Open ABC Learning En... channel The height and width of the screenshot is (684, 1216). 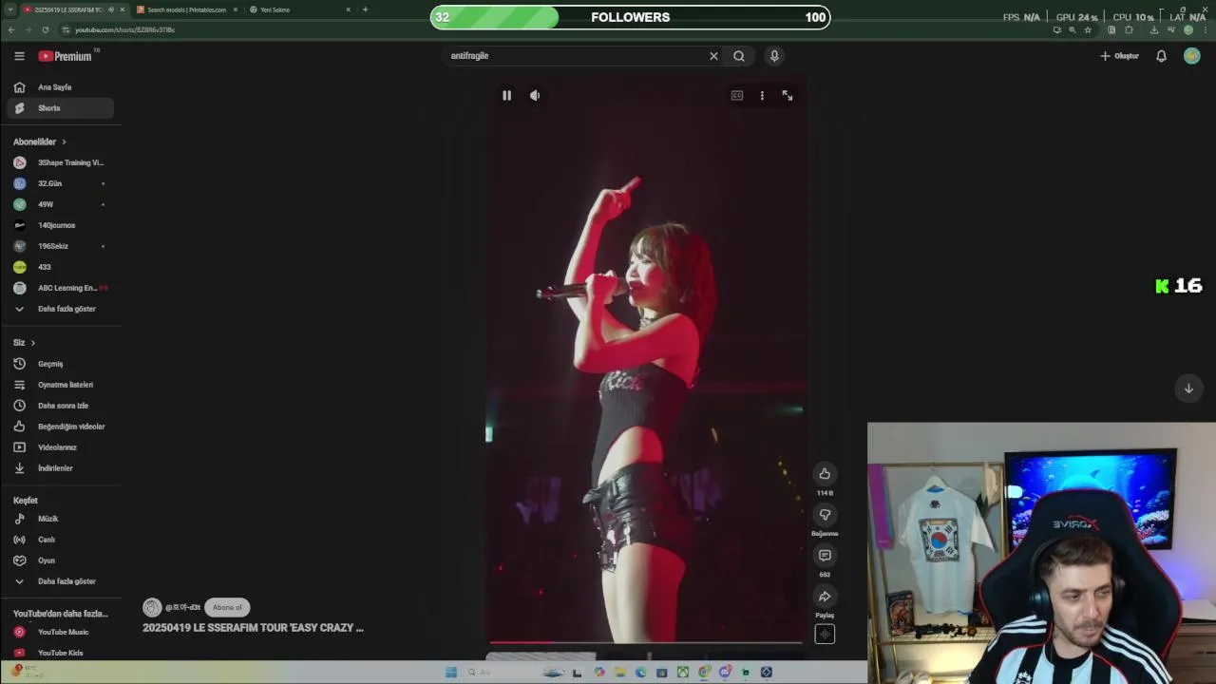tap(61, 288)
